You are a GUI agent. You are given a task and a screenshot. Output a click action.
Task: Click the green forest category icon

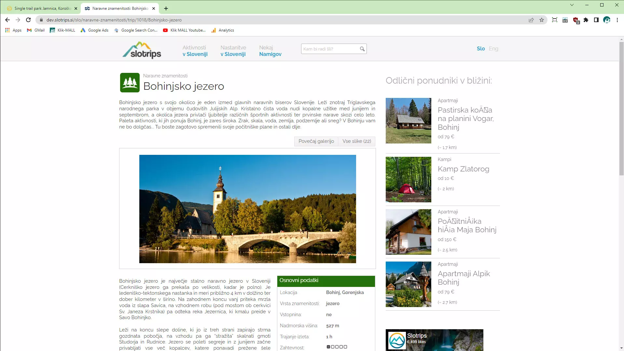click(130, 83)
